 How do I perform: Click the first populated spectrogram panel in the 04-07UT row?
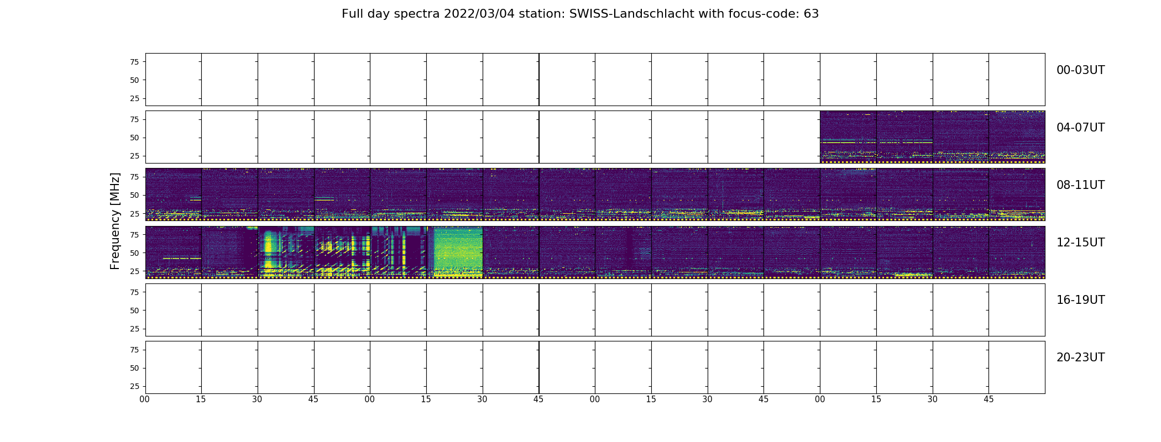[x=848, y=137]
